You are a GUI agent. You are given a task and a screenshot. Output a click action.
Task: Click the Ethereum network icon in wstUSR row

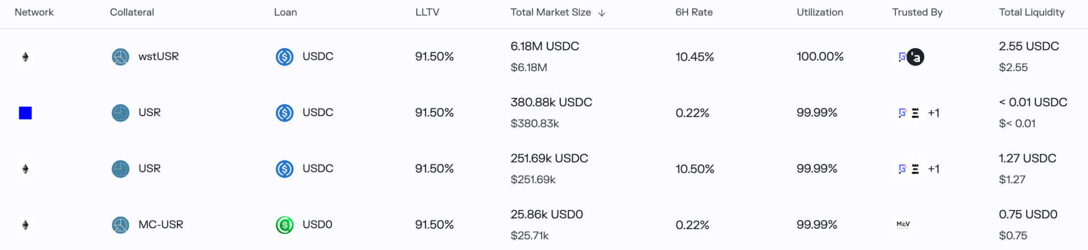(25, 57)
